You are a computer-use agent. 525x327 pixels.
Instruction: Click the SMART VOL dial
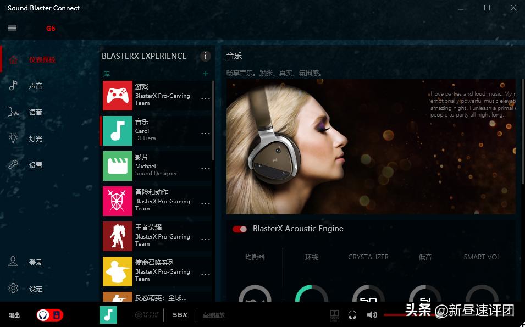[482, 293]
